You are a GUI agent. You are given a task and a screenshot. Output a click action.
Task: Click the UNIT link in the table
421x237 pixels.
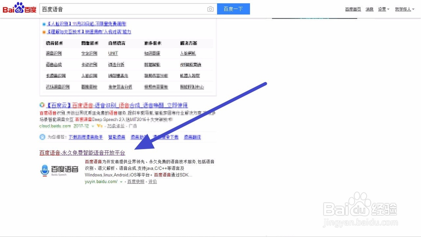(x=113, y=53)
